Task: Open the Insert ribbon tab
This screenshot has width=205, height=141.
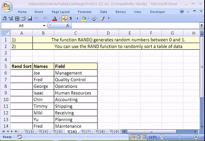Action: [x=39, y=12]
